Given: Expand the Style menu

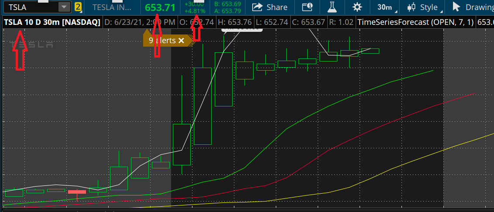Looking at the screenshot, I should (429, 7).
